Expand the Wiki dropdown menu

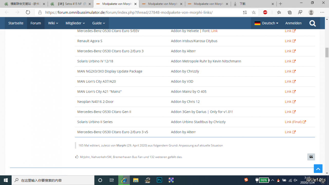click(x=53, y=23)
